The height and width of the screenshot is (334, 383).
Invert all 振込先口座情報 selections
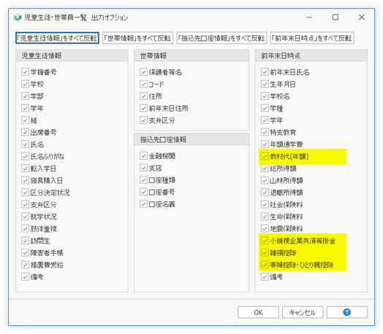[x=221, y=38]
